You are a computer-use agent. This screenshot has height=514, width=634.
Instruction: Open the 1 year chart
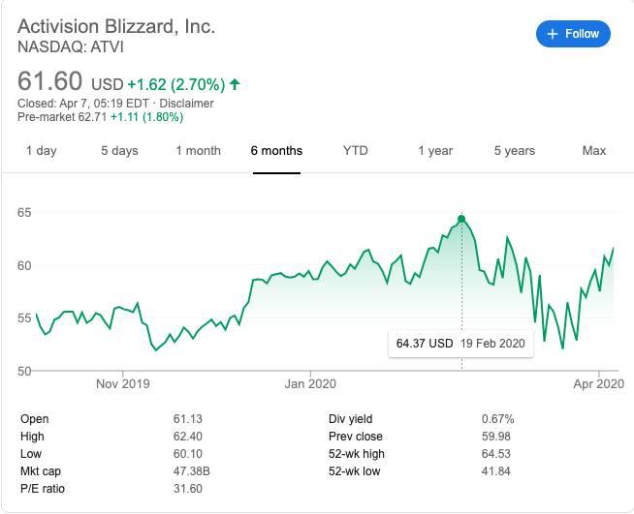coord(435,151)
